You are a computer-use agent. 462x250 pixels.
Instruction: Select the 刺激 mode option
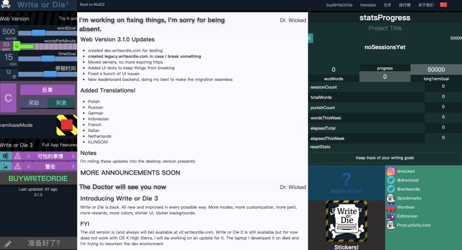(61, 103)
